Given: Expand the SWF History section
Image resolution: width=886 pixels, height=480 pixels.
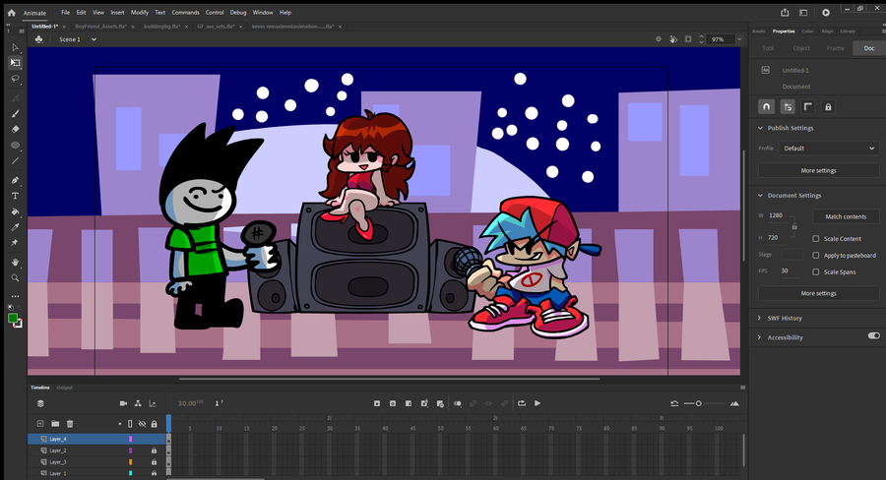Looking at the screenshot, I should pyautogui.click(x=759, y=318).
